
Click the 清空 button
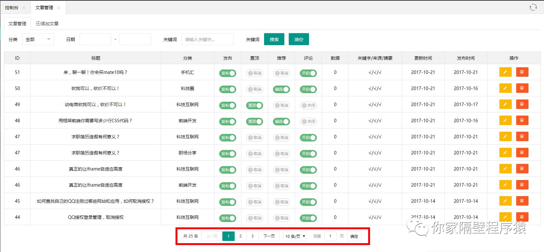pos(299,39)
